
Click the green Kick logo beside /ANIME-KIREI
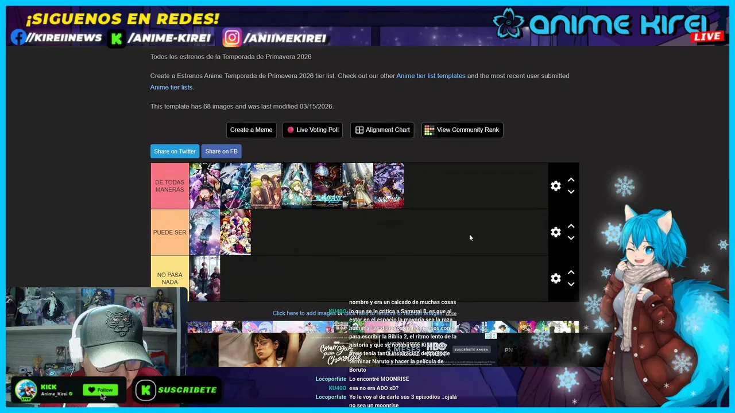click(x=117, y=38)
